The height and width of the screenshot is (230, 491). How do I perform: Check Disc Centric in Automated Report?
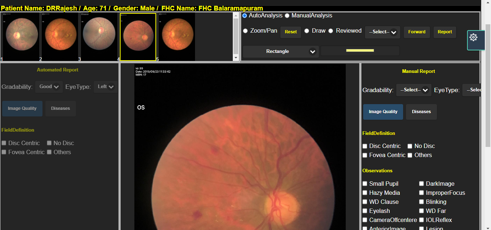point(4,143)
